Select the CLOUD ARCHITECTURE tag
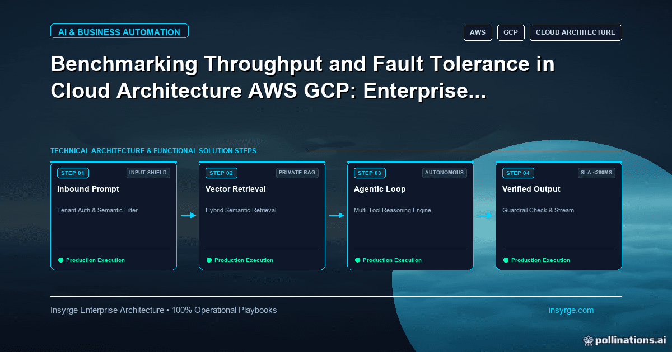Image resolution: width=672 pixels, height=352 pixels. coord(576,32)
